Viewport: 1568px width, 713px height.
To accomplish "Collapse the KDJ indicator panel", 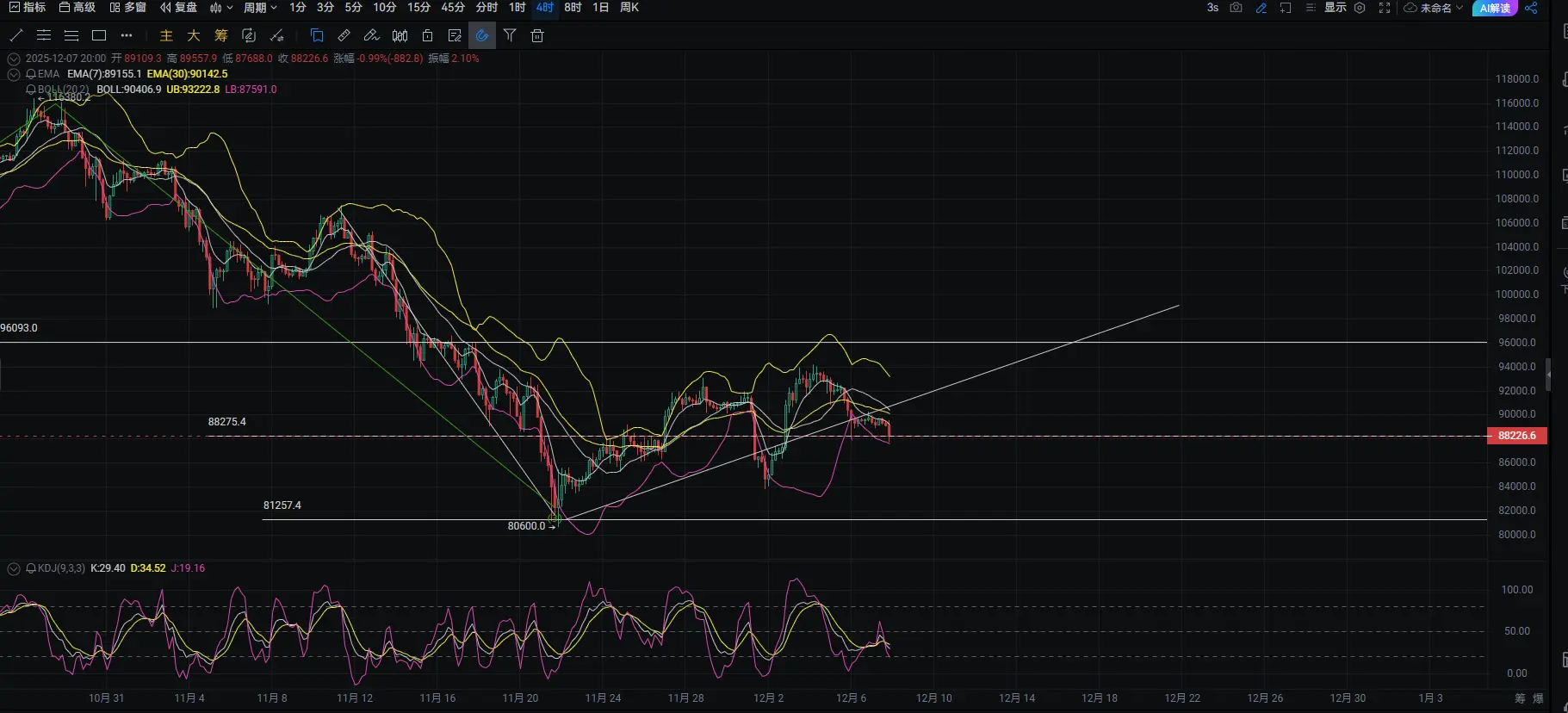I will [x=14, y=568].
